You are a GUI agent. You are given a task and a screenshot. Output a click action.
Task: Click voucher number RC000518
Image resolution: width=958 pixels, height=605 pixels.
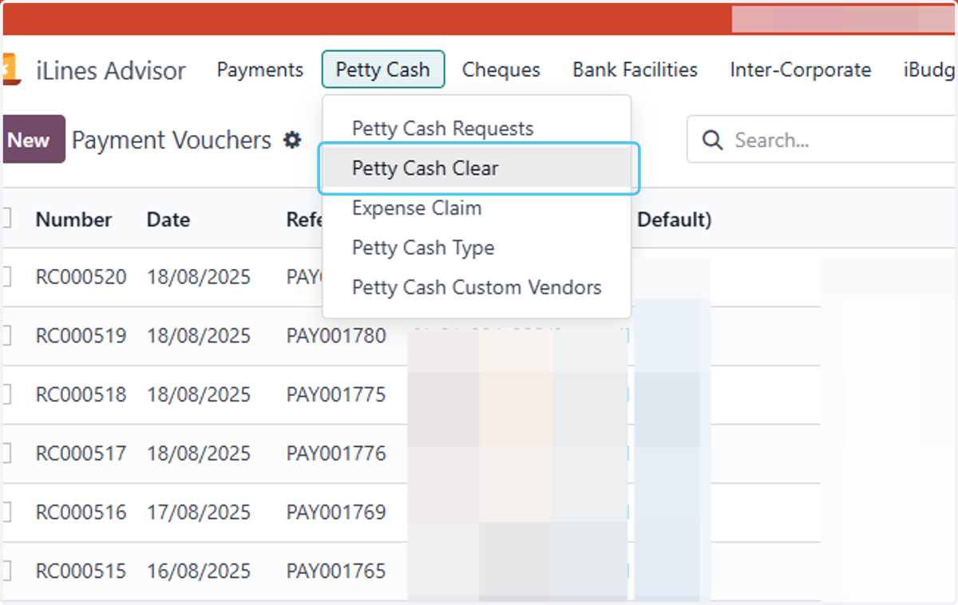(81, 395)
